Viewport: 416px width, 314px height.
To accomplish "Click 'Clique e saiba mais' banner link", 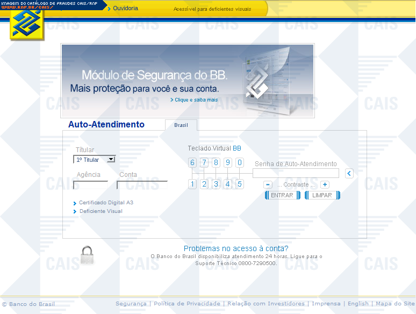I will click(196, 100).
